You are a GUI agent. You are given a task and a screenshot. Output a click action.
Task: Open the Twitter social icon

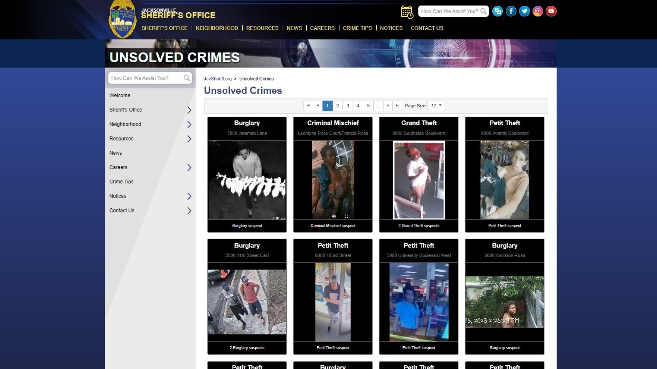pyautogui.click(x=524, y=11)
